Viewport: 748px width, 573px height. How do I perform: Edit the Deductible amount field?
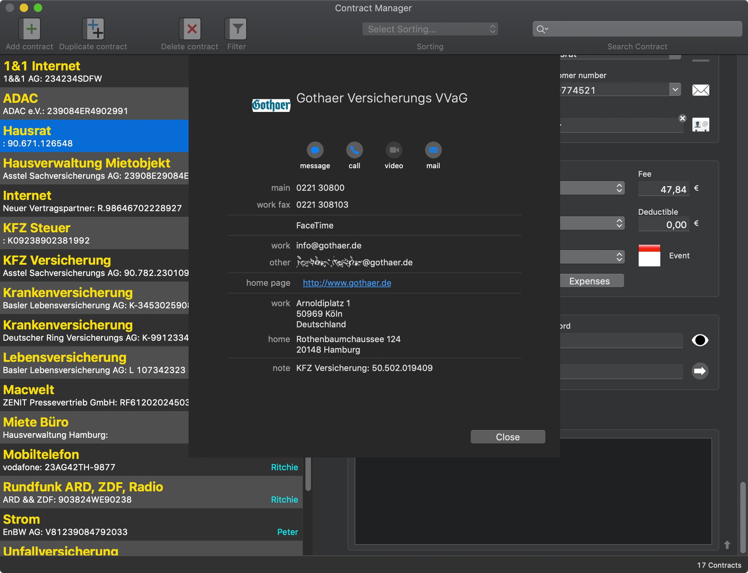664,225
